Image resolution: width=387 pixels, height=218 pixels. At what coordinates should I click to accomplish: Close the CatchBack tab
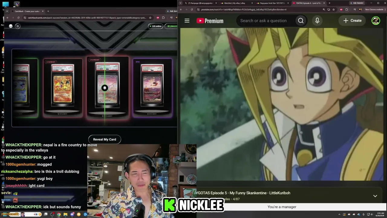(43, 11)
